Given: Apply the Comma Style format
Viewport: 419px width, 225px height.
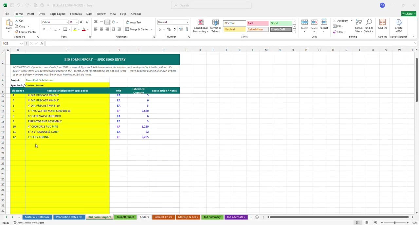Looking at the screenshot, I should [x=174, y=29].
